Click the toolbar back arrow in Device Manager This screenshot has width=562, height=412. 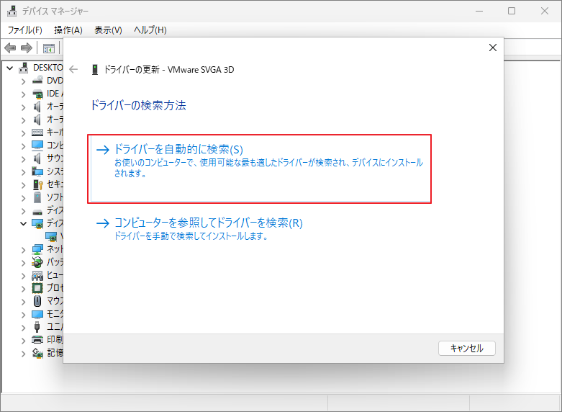(x=10, y=48)
